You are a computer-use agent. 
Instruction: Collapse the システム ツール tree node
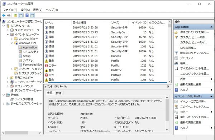[4, 26]
